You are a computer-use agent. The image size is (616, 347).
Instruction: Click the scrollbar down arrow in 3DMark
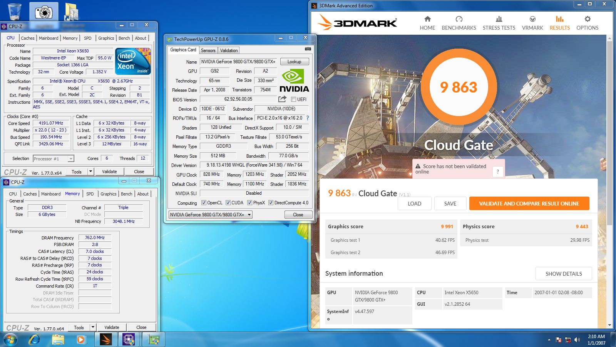[x=609, y=325]
